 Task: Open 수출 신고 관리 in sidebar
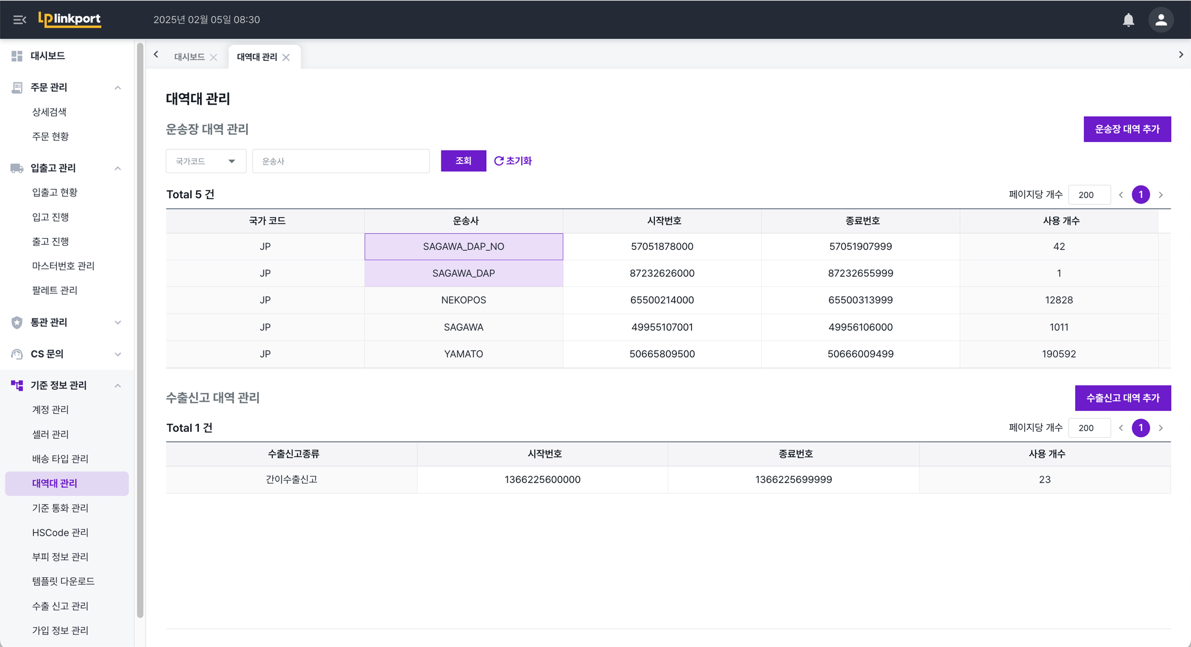(60, 606)
